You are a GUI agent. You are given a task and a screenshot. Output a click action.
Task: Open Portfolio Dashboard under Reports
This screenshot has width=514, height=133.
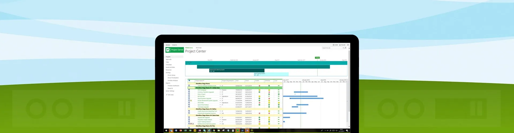click(173, 86)
